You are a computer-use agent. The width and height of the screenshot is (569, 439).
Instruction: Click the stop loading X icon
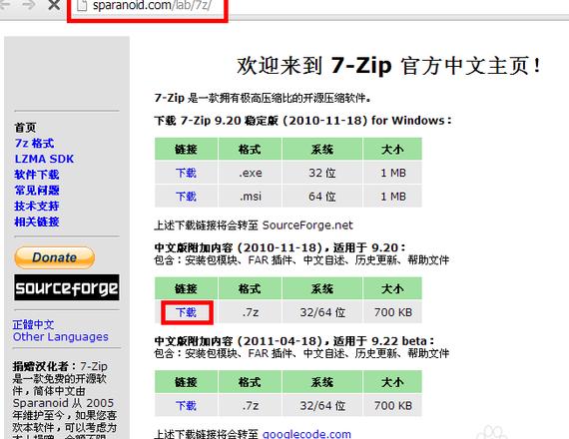[54, 5]
